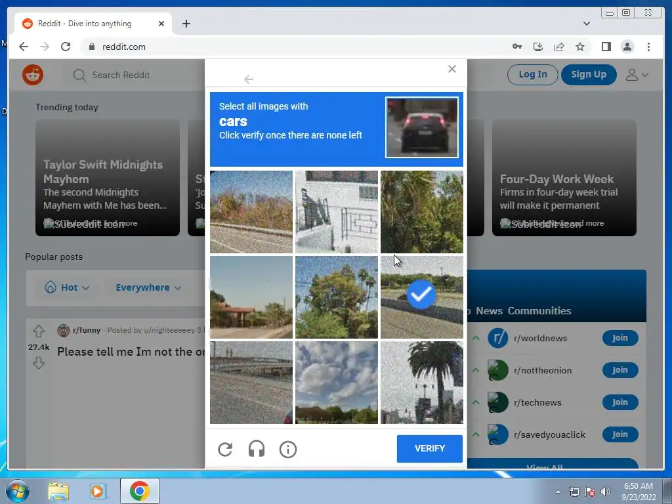Downvote the r/funny post

point(39,363)
